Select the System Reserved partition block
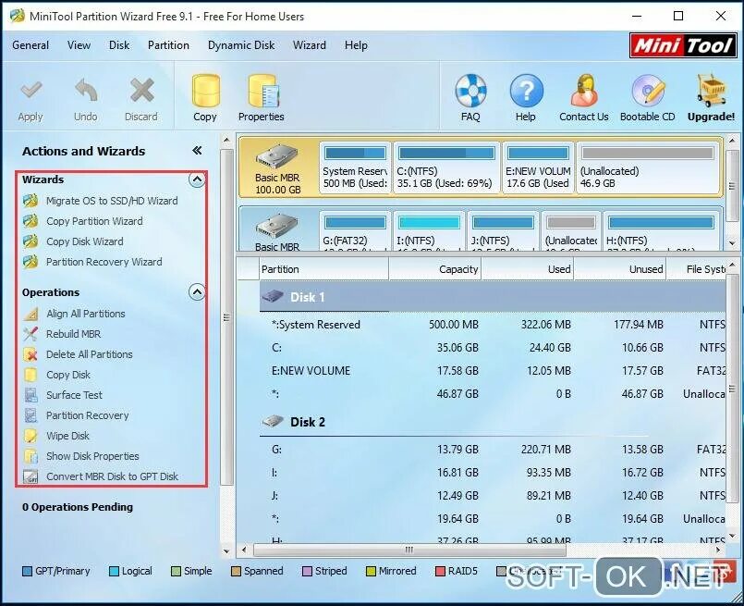744x606 pixels. pyautogui.click(x=356, y=167)
